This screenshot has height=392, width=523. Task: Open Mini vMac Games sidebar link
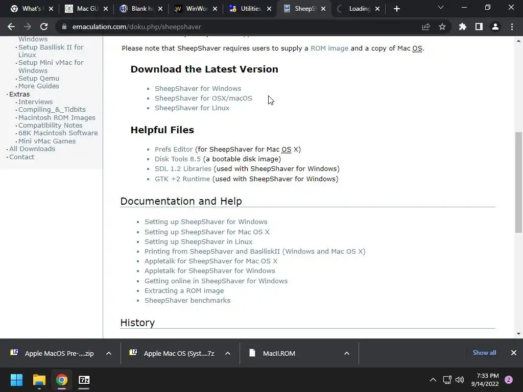47,141
